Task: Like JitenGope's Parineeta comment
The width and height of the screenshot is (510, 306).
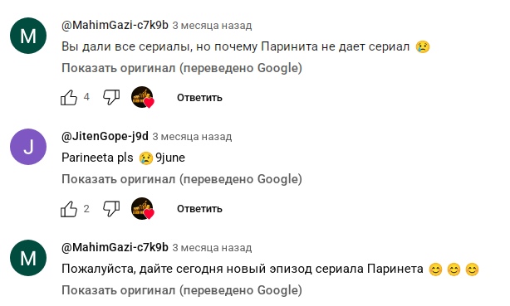Action: [x=69, y=208]
